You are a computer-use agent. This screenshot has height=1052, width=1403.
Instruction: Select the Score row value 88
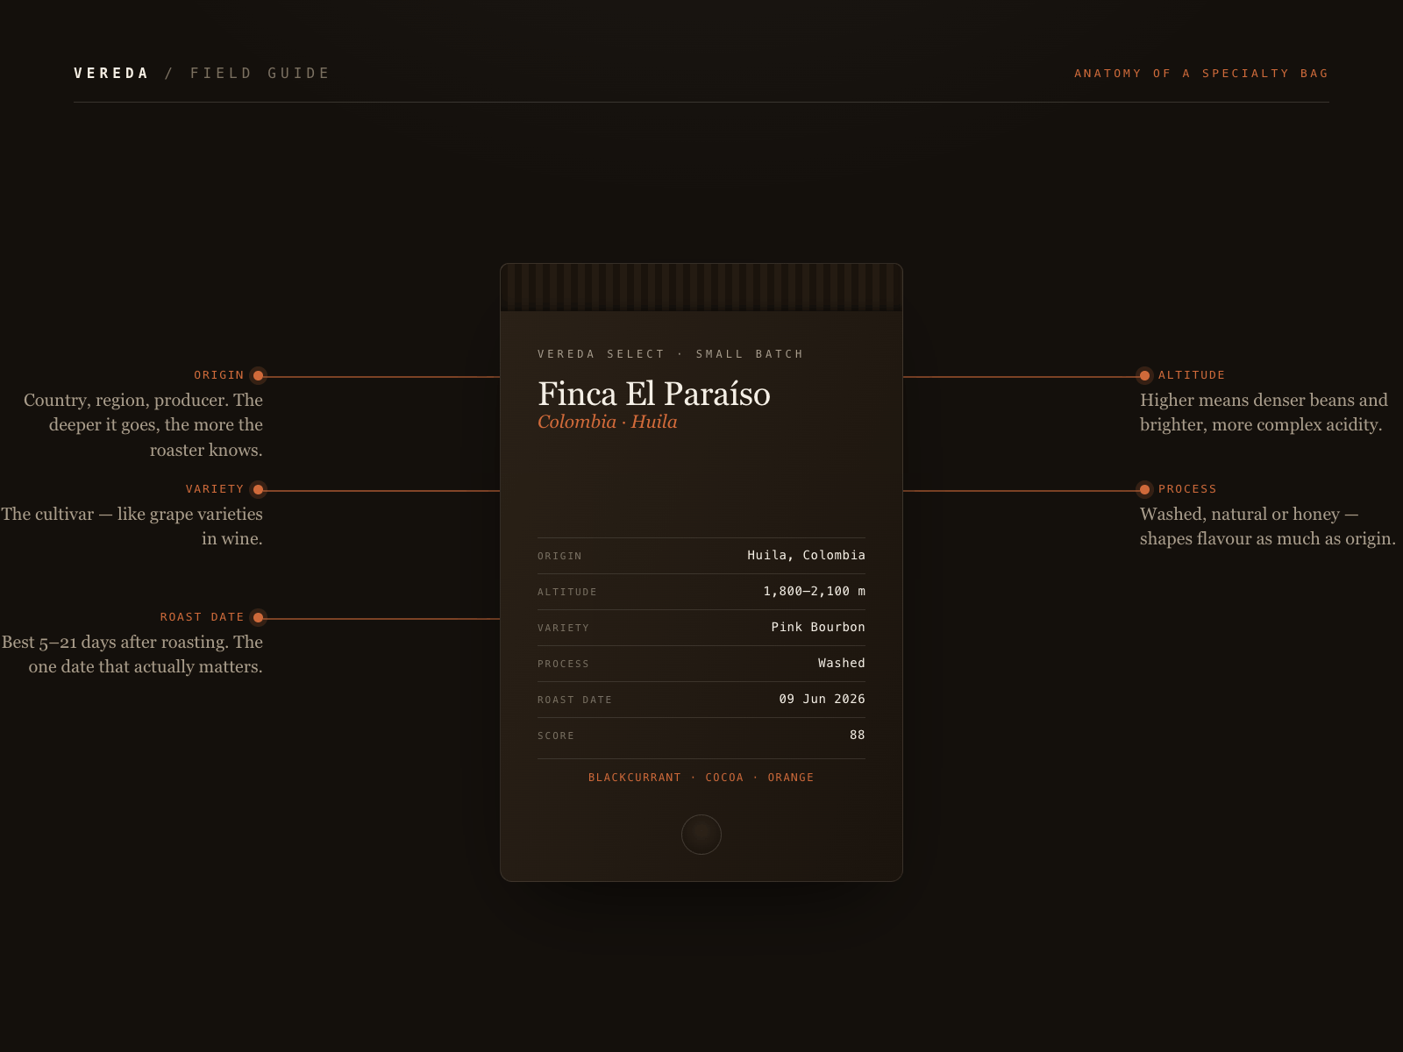pos(858,736)
